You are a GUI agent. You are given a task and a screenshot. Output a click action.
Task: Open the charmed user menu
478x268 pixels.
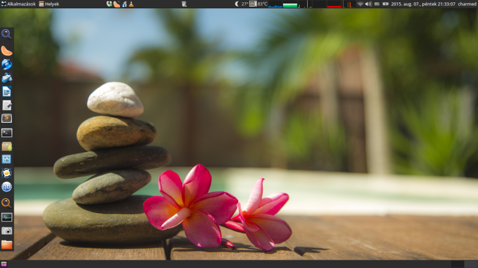(x=467, y=4)
